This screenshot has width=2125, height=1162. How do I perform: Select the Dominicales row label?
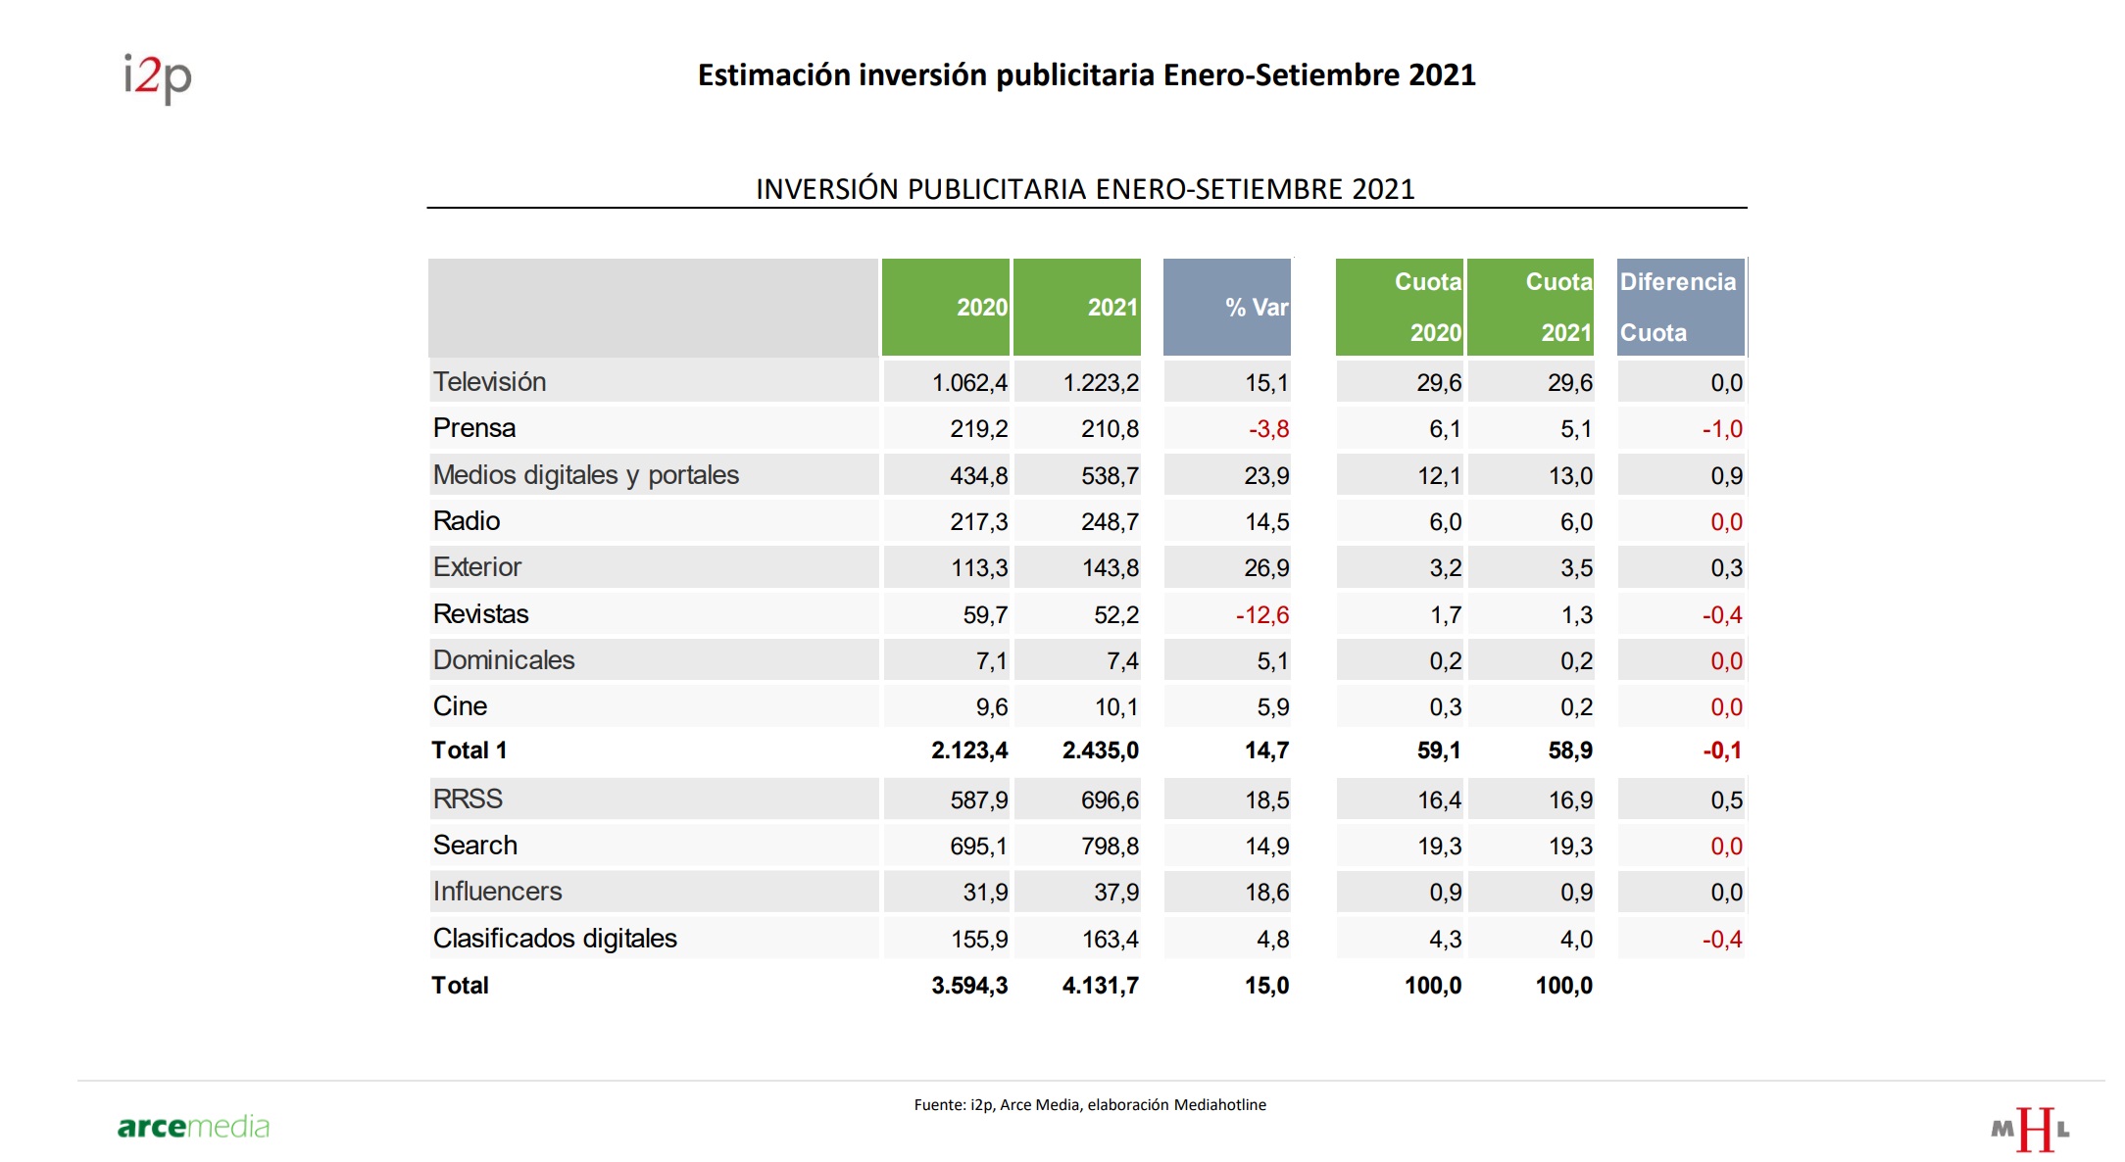click(x=504, y=660)
